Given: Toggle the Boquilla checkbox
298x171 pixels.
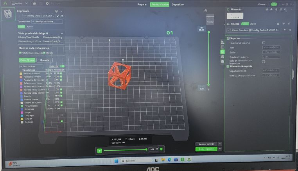Looking at the screenshot, I should [x=44, y=53].
